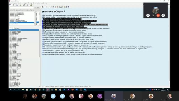179x101 pixels.
Task: Open the Любимые модули menu
Action: point(23,3)
